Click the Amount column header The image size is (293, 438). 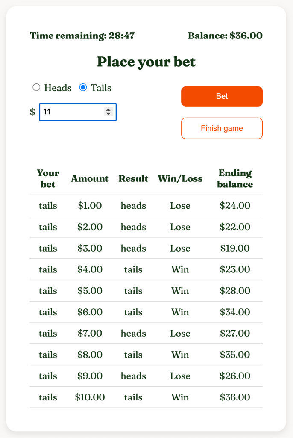(x=90, y=179)
